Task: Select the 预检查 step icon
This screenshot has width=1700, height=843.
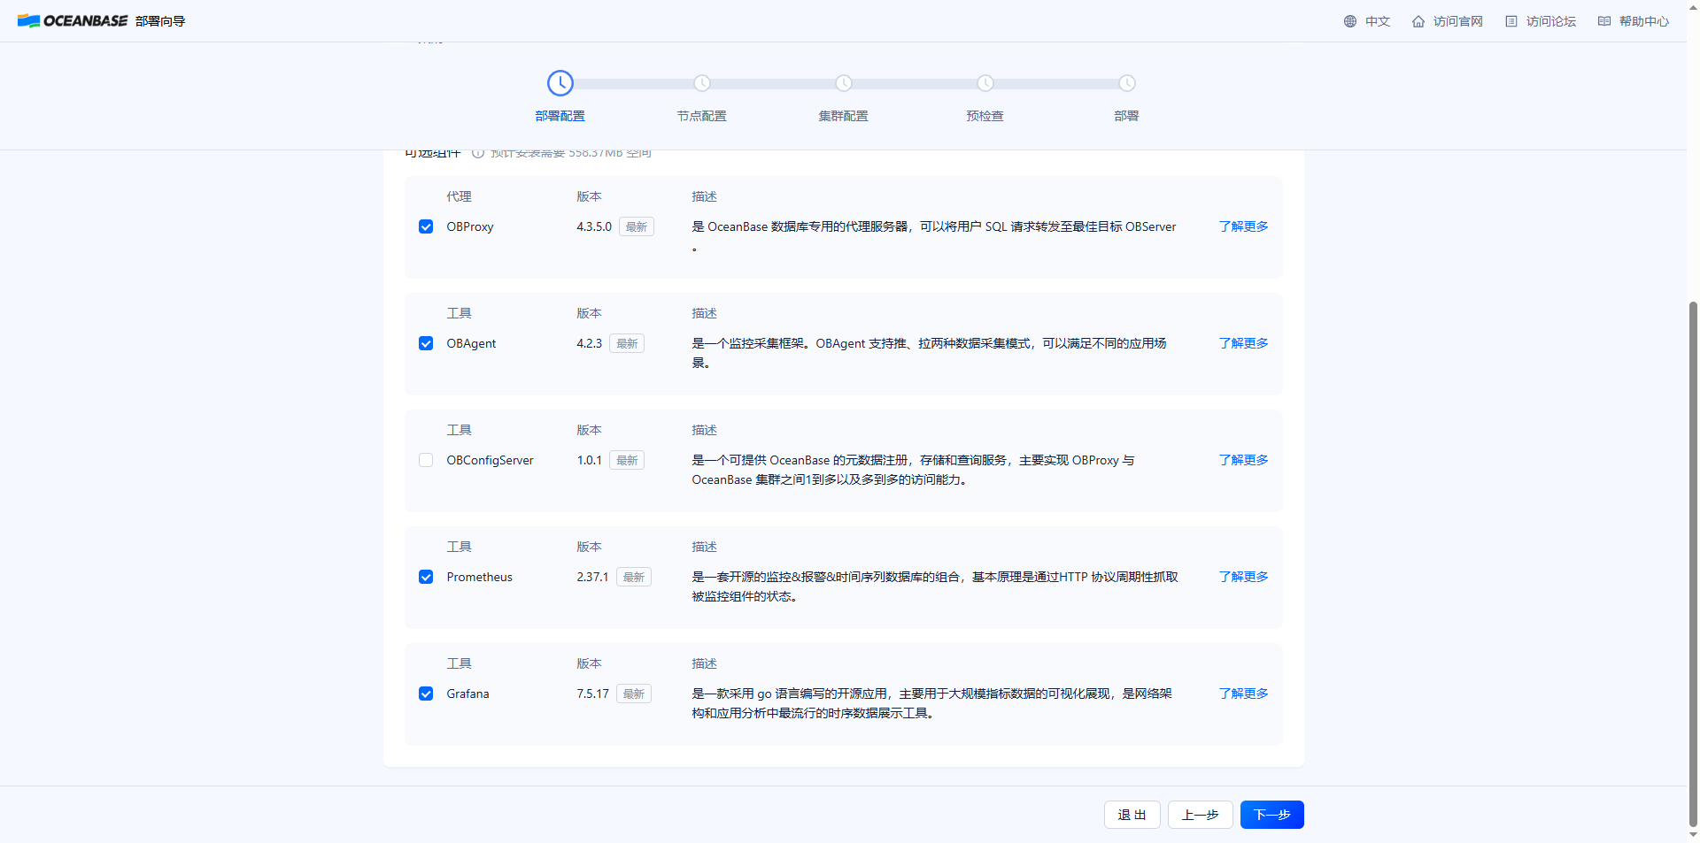Action: click(985, 83)
